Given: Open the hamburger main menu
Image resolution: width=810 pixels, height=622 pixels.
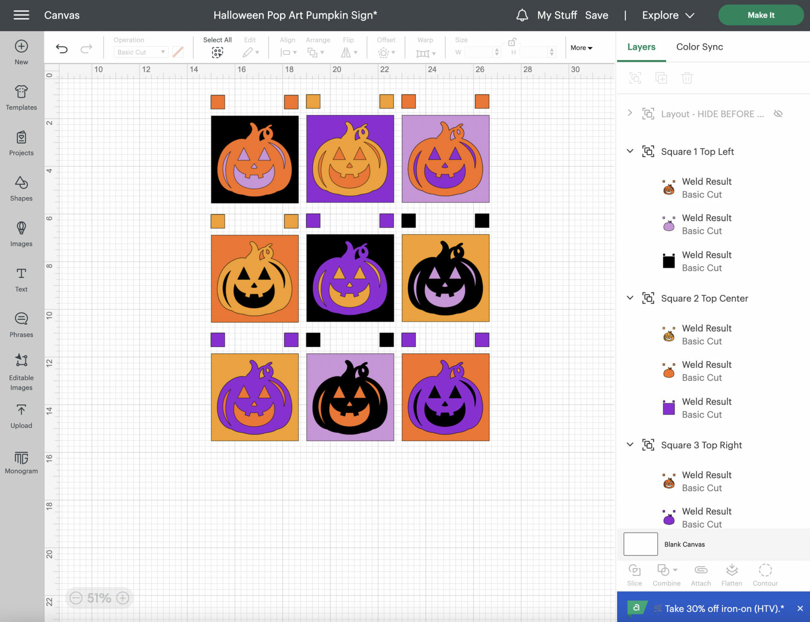Looking at the screenshot, I should pyautogui.click(x=21, y=15).
